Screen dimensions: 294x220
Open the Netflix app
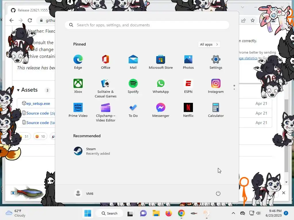[188, 110]
